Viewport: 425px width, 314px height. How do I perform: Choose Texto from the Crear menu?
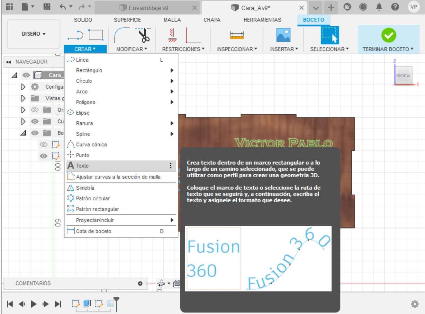pos(121,166)
